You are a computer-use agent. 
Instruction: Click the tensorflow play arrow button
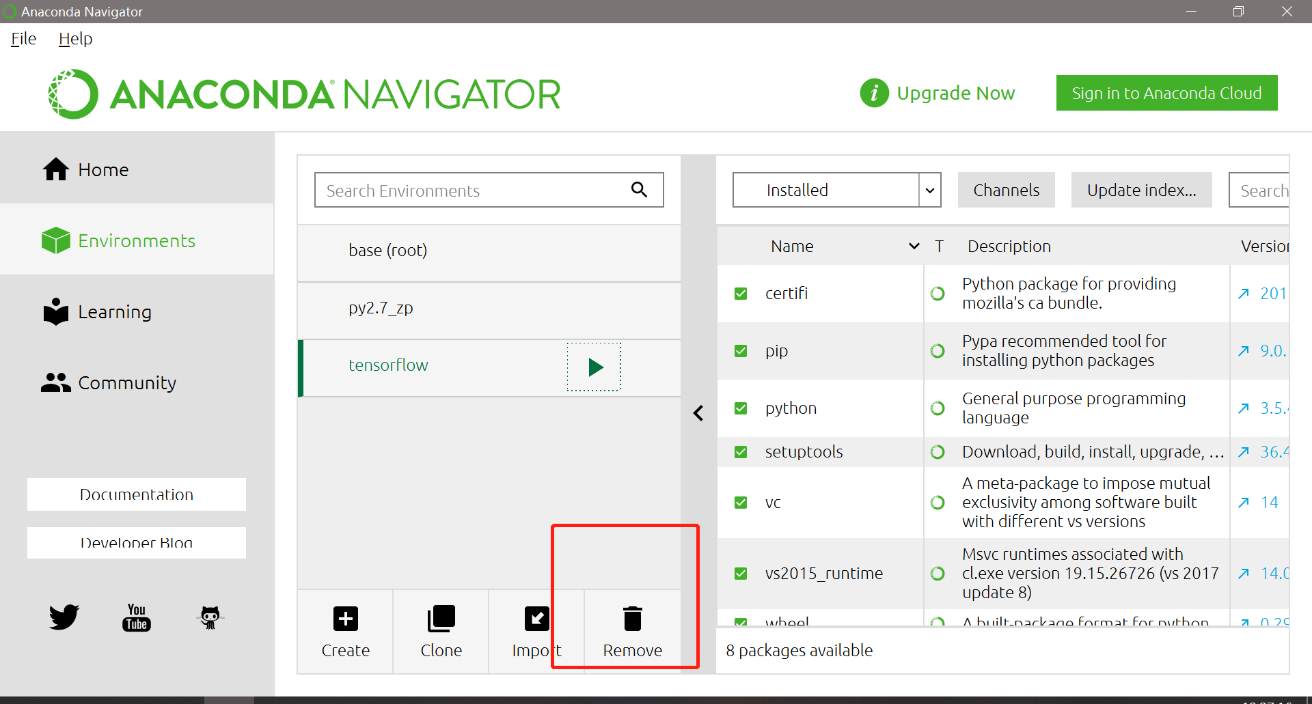tap(594, 367)
